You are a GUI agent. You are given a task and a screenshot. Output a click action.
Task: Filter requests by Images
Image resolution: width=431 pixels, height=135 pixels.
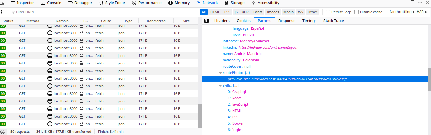tap(273, 12)
